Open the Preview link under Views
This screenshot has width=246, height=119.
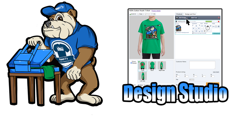(134, 63)
